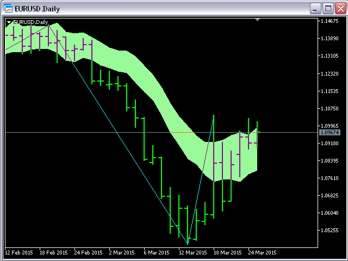Click the 1.09674 current price label
The height and width of the screenshot is (261, 348).
tap(330, 133)
